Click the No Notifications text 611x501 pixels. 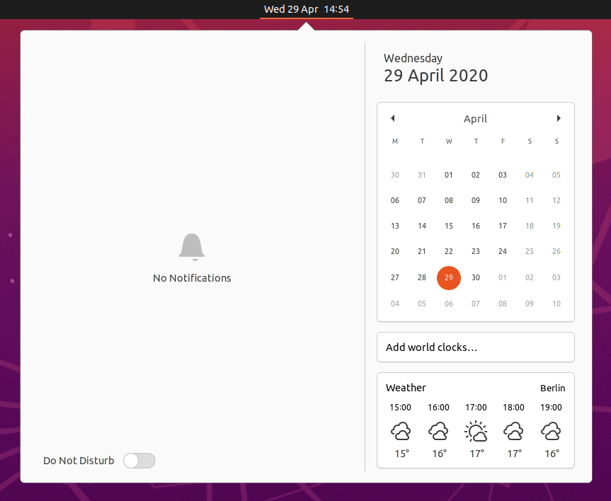click(192, 278)
